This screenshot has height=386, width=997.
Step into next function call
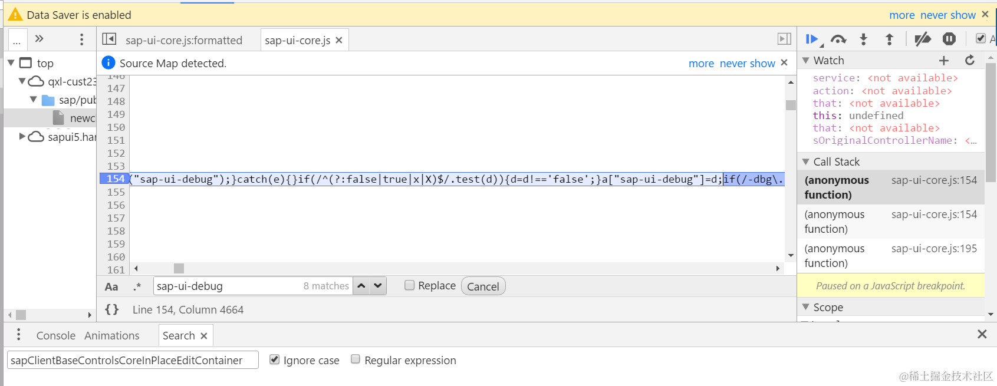pyautogui.click(x=864, y=39)
